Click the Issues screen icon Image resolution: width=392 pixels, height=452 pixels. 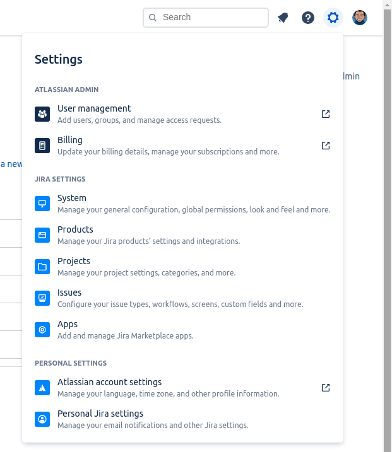coord(42,298)
